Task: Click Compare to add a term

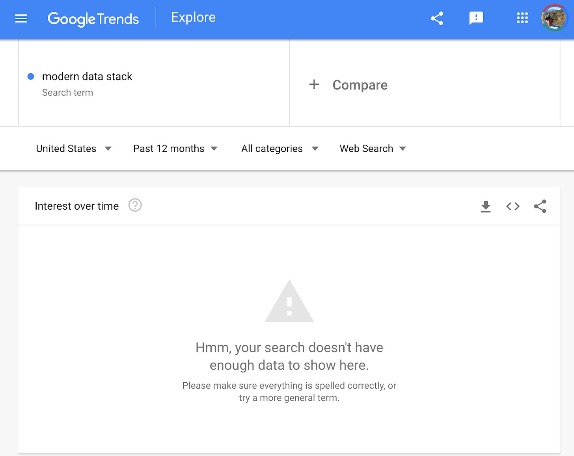Action: click(x=360, y=85)
